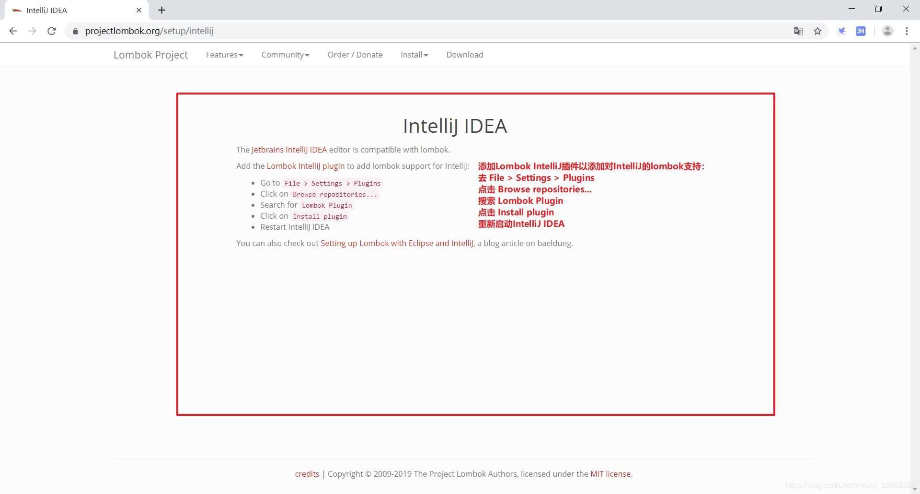Open the Order / Donate page
Viewport: 920px width, 494px height.
pyautogui.click(x=355, y=55)
